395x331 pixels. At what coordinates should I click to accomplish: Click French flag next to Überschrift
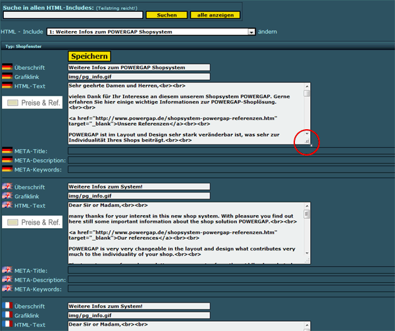(7, 305)
